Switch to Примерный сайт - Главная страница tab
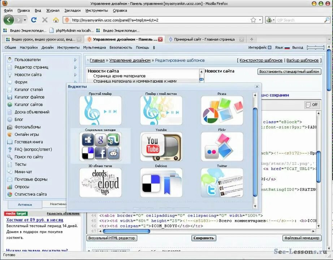Screen dimensions: 333x260 click(x=204, y=39)
